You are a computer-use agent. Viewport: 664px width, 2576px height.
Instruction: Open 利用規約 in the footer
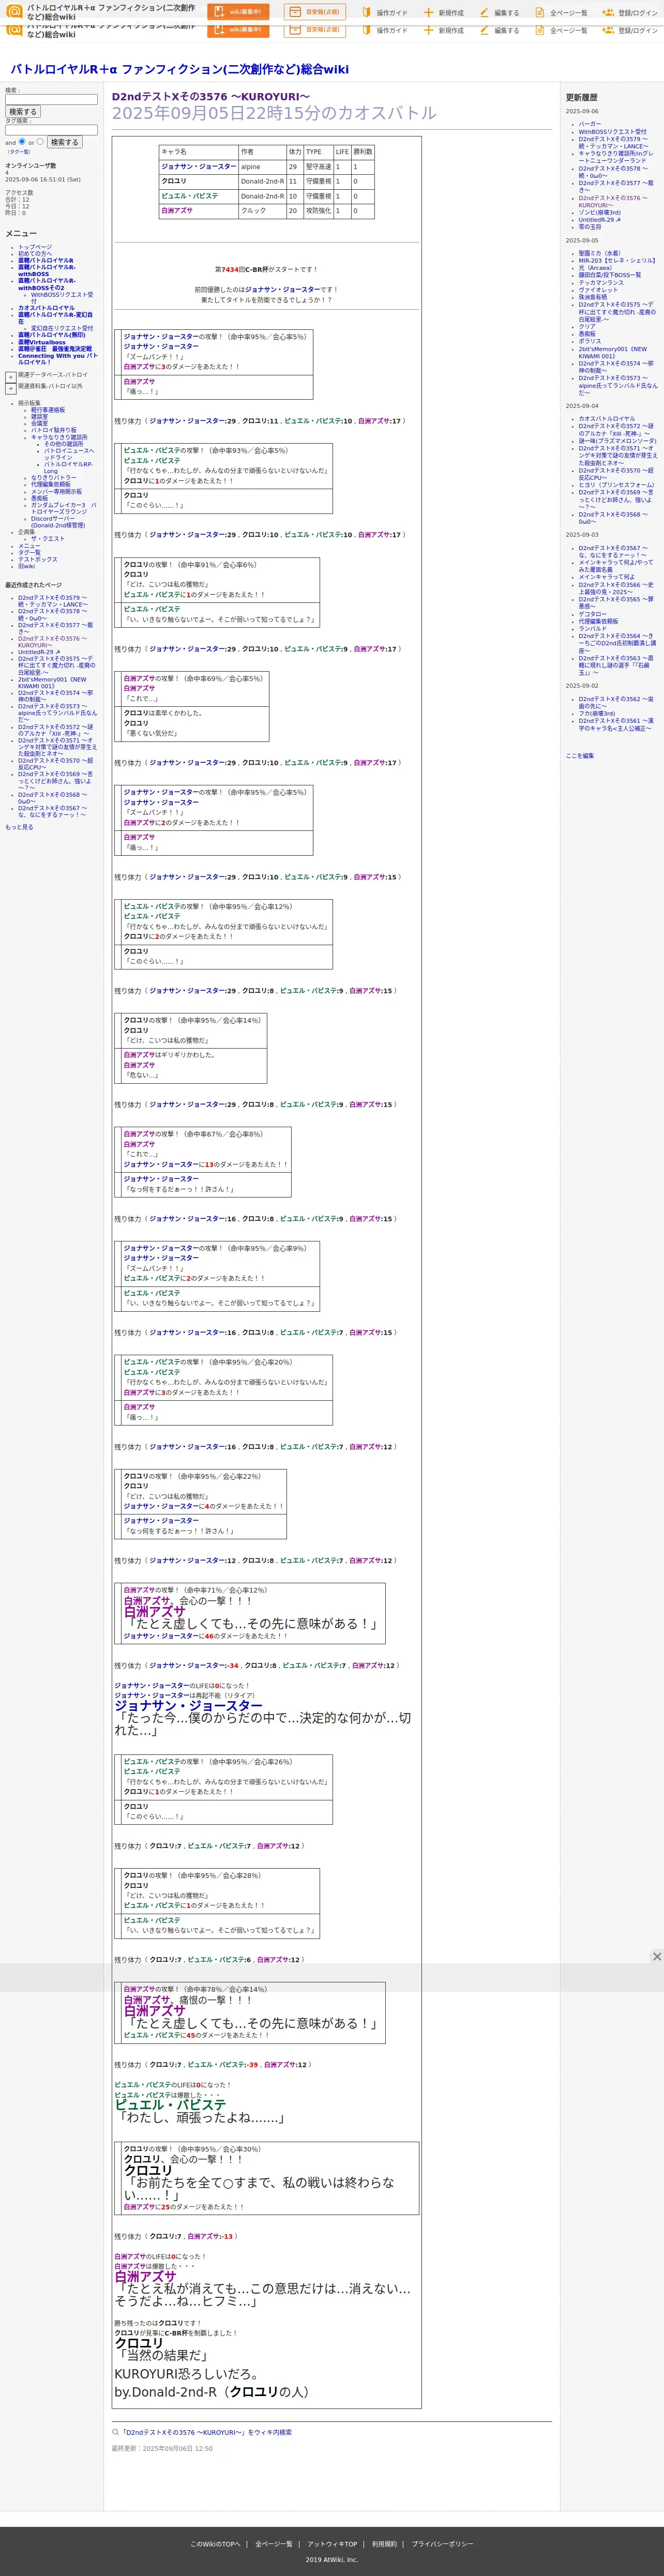click(x=384, y=2543)
